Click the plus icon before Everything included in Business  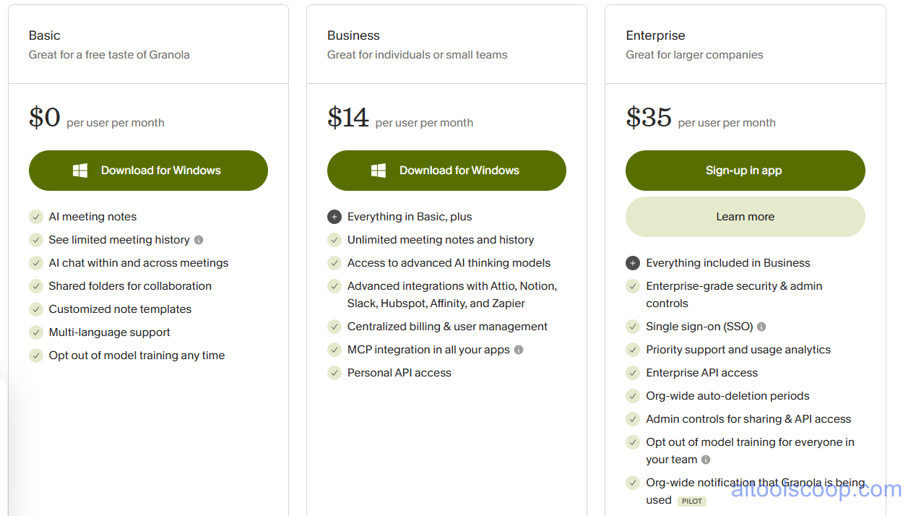[x=633, y=263]
